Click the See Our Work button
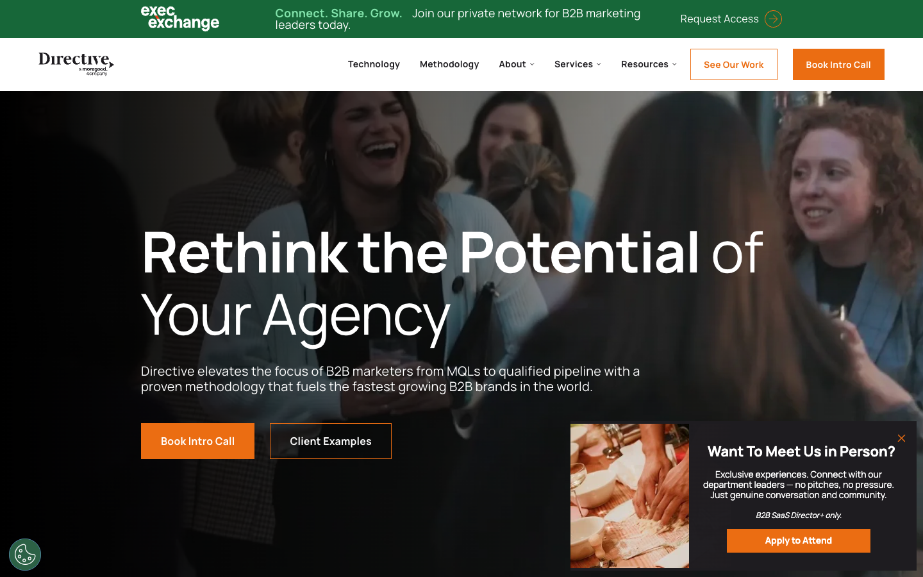 (x=734, y=65)
